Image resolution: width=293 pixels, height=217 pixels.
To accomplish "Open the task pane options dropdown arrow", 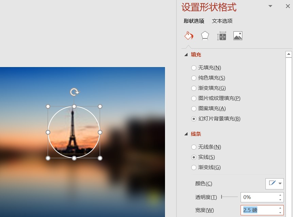I will coord(270,6).
